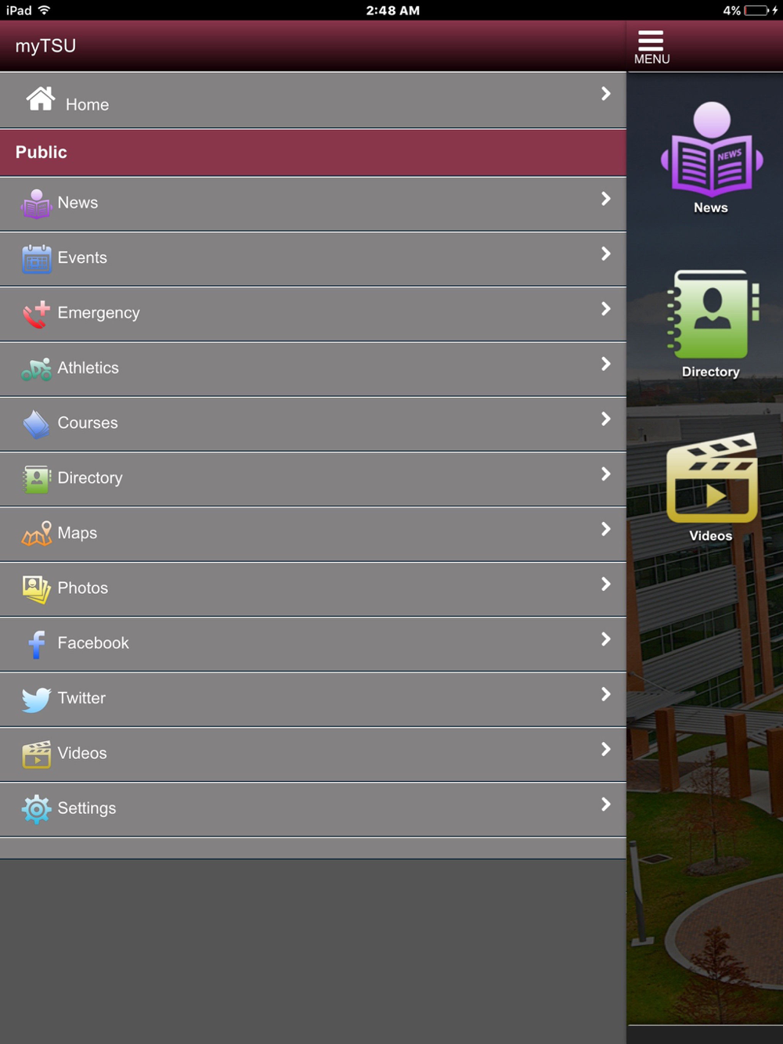
Task: Tap the Public section header
Action: 313,153
